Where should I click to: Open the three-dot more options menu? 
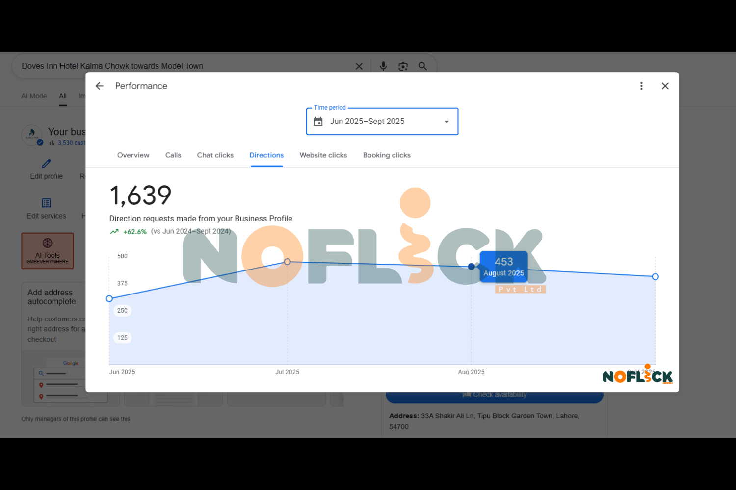point(641,86)
